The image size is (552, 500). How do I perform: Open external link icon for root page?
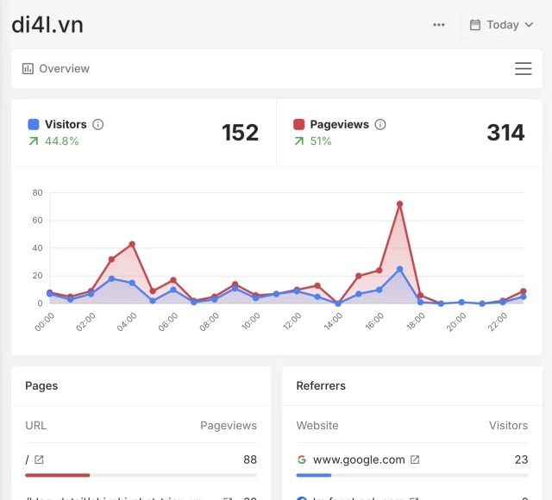[x=39, y=459]
